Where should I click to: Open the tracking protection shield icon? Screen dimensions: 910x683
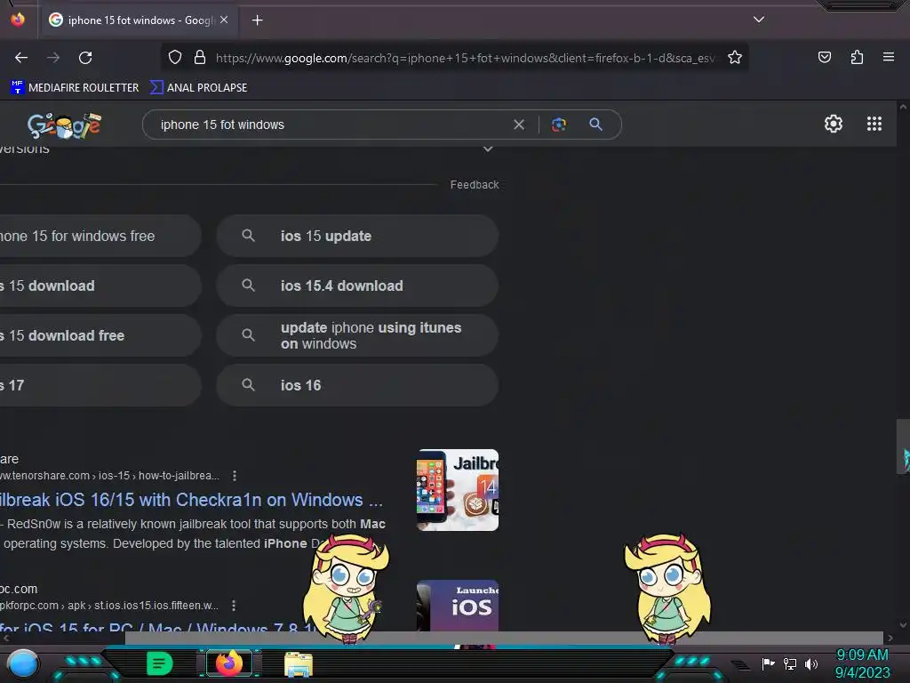pos(175,58)
